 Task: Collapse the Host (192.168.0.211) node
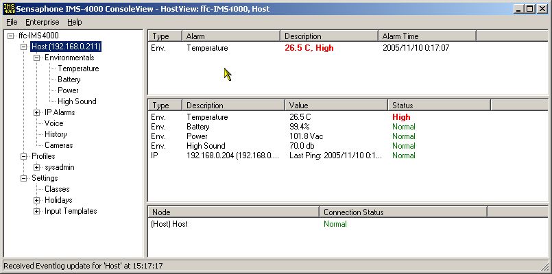point(23,47)
